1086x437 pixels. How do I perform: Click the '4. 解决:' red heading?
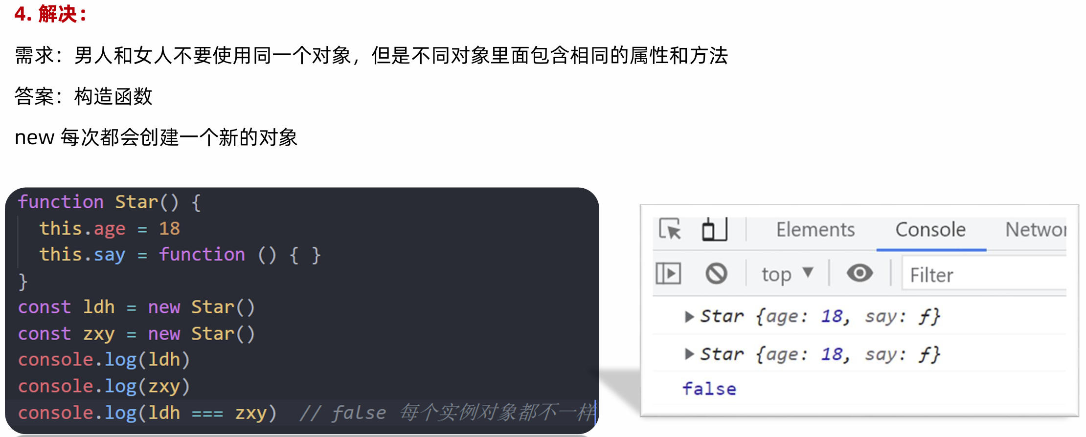[x=51, y=14]
